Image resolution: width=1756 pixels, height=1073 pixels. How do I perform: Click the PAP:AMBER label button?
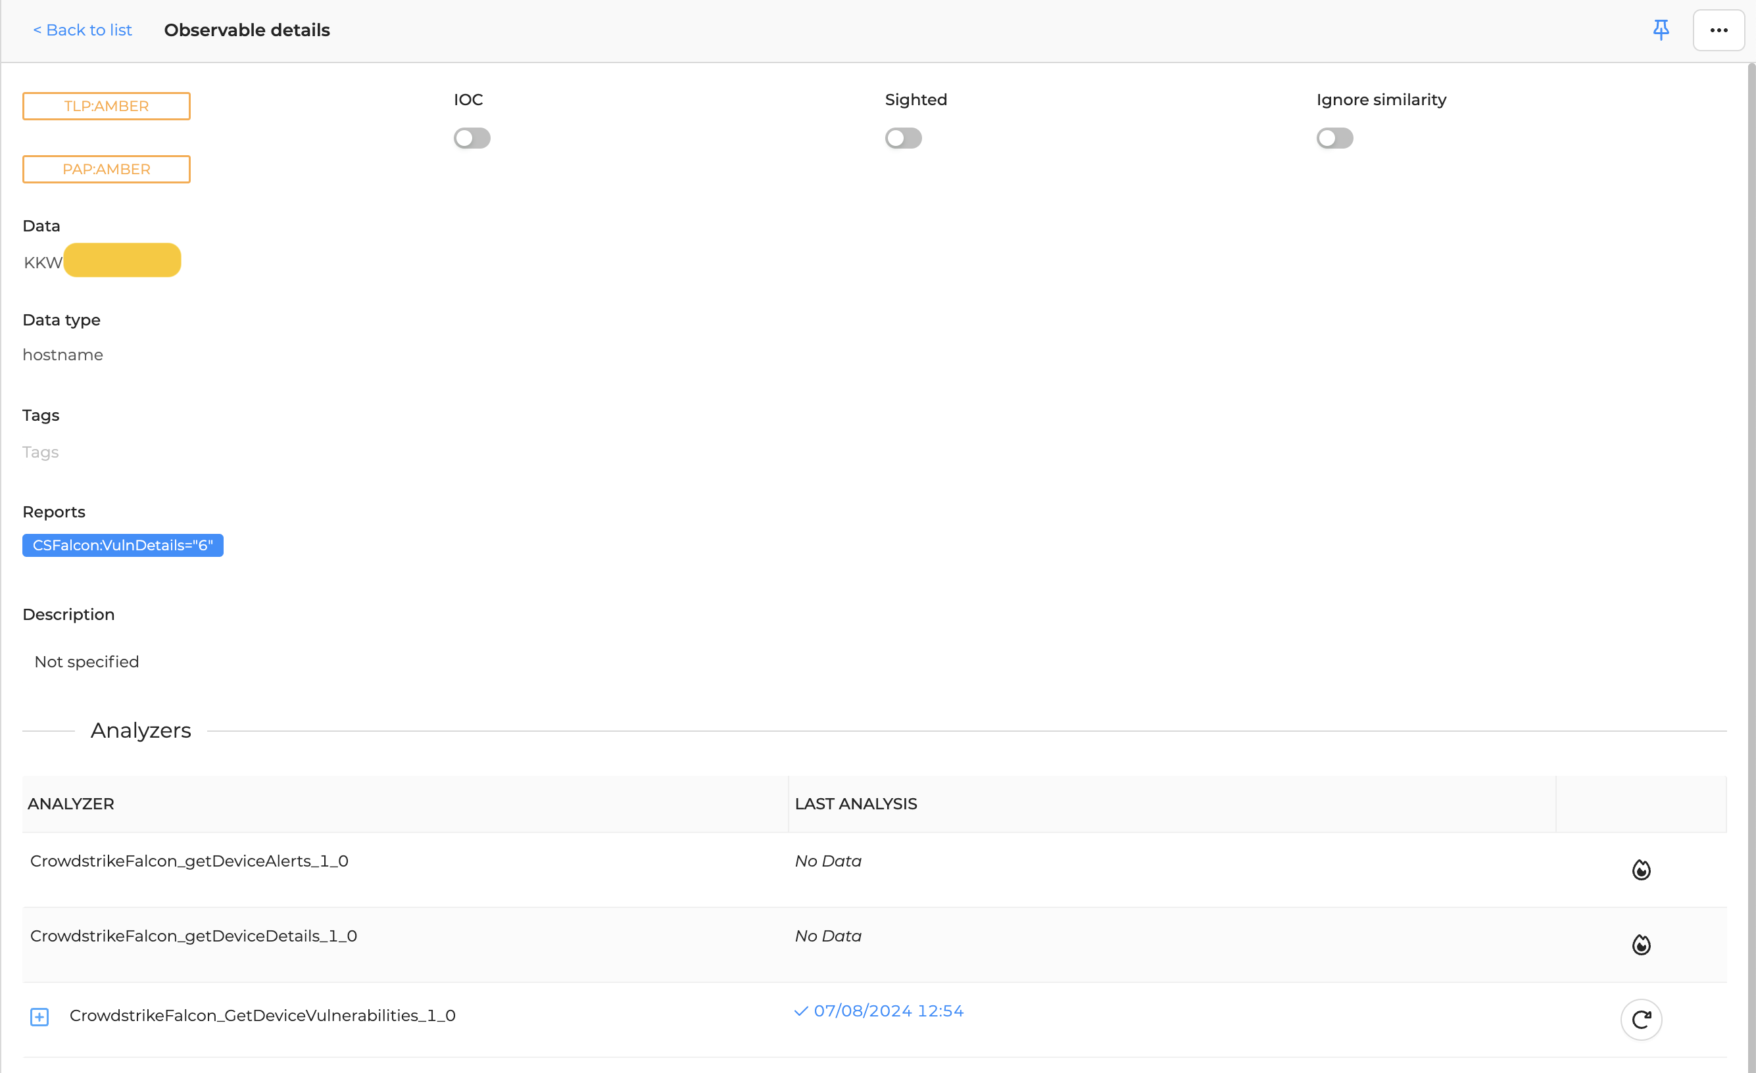(105, 169)
